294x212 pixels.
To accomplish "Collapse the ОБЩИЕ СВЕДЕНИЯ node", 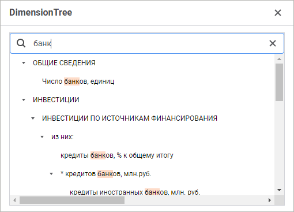I will tap(24, 63).
